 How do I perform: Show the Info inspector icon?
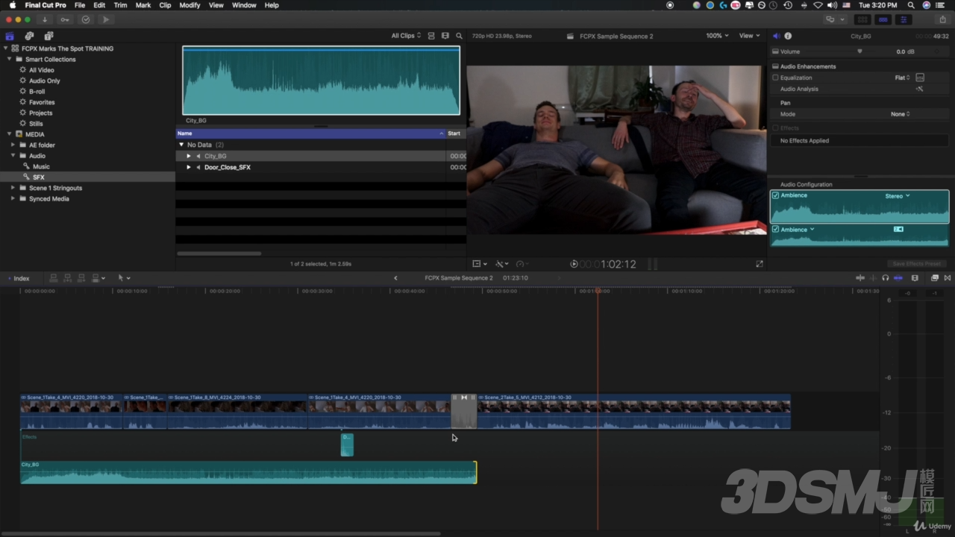click(x=788, y=36)
